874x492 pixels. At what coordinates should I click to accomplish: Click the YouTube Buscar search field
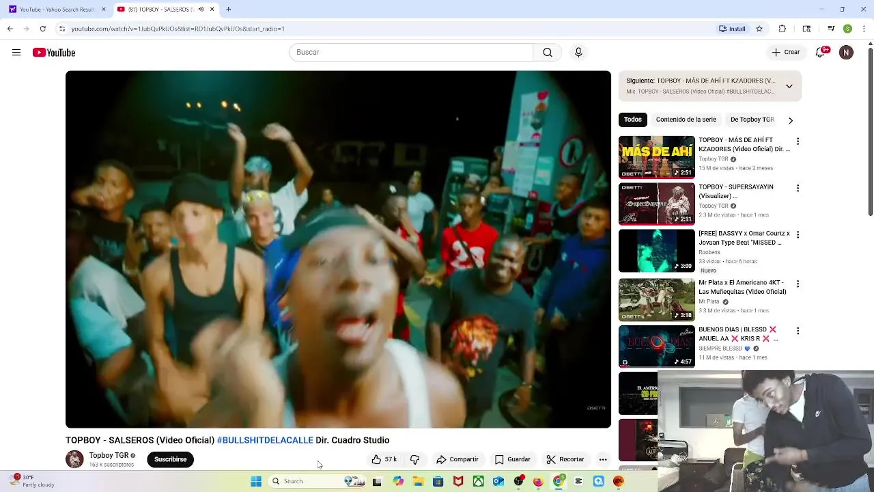pos(411,53)
